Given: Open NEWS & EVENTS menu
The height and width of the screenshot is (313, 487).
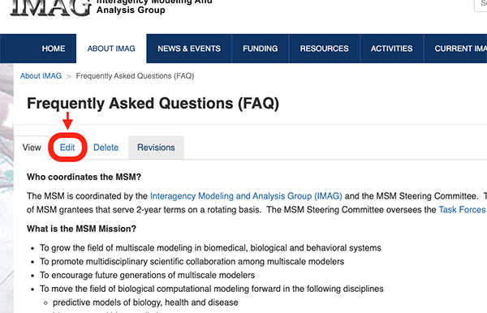Looking at the screenshot, I should coord(189,49).
